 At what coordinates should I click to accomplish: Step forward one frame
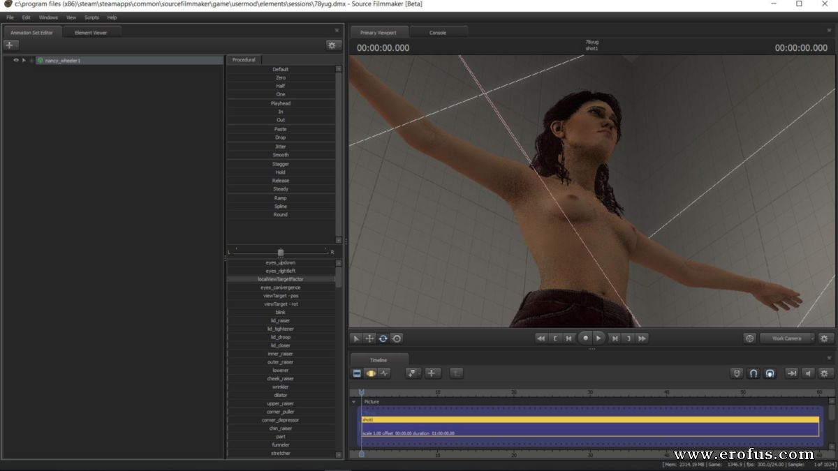(615, 338)
